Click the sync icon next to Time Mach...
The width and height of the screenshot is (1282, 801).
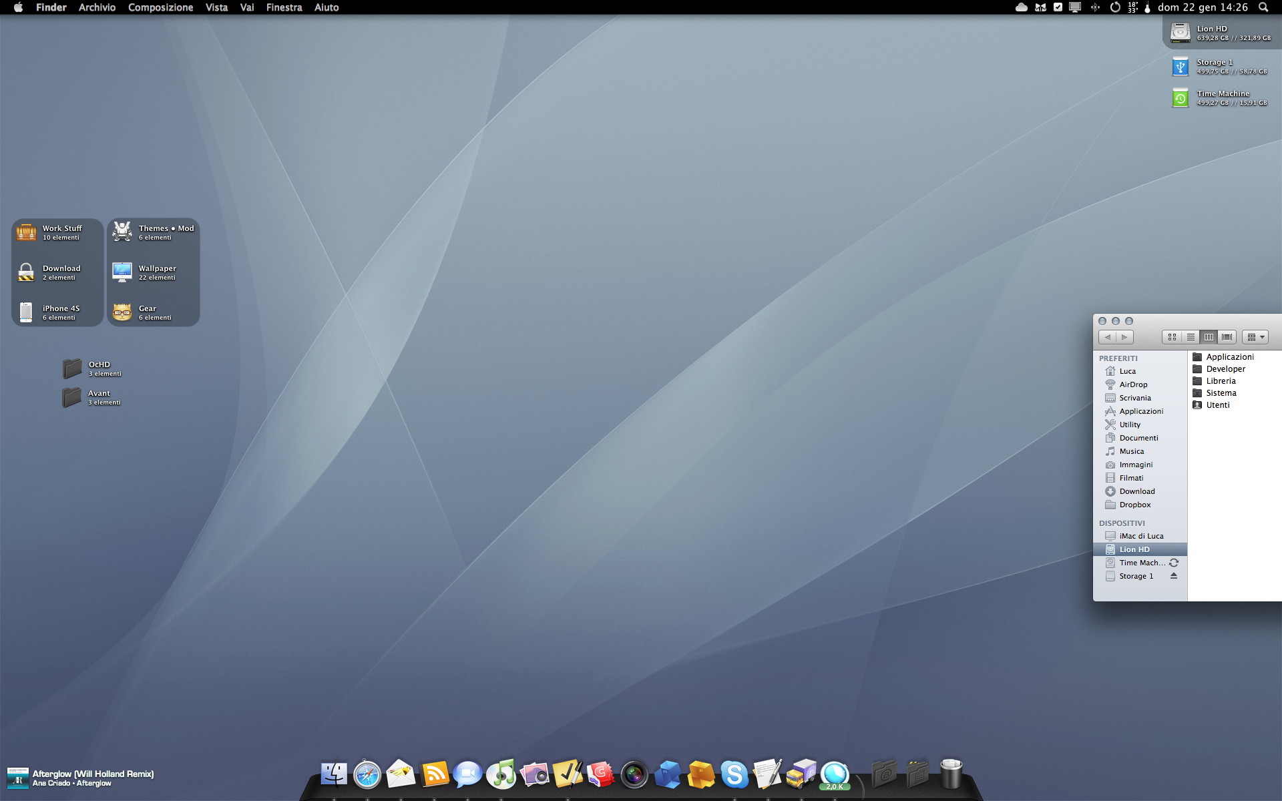1174,563
